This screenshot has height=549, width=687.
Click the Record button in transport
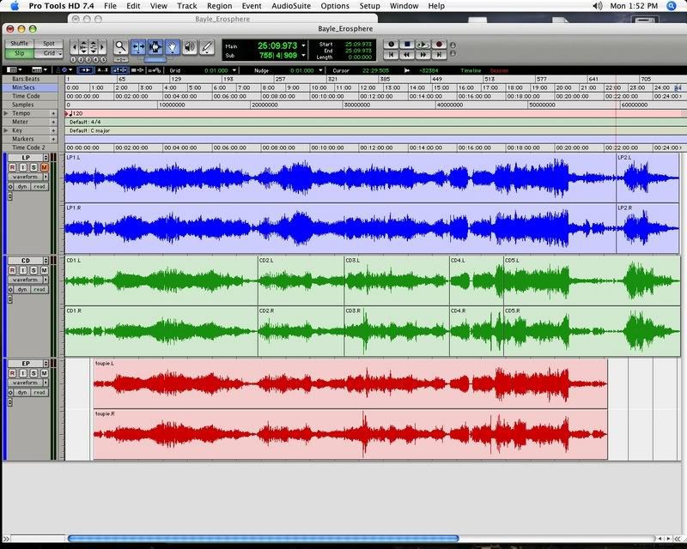(439, 43)
